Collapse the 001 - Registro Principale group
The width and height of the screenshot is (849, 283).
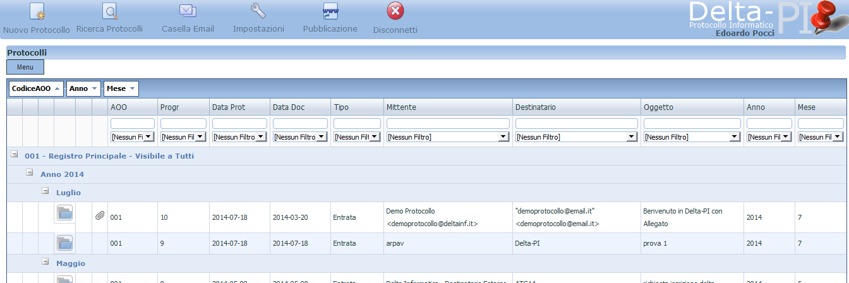[x=15, y=154]
